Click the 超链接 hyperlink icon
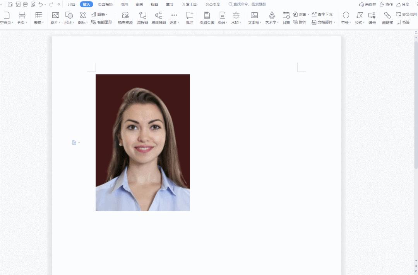The height and width of the screenshot is (275, 418). coord(387,18)
